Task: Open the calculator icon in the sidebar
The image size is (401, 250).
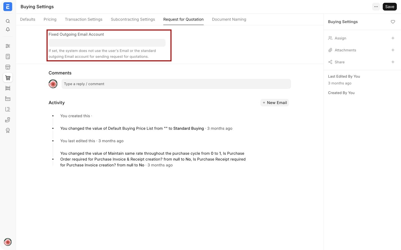Action: pos(8,56)
